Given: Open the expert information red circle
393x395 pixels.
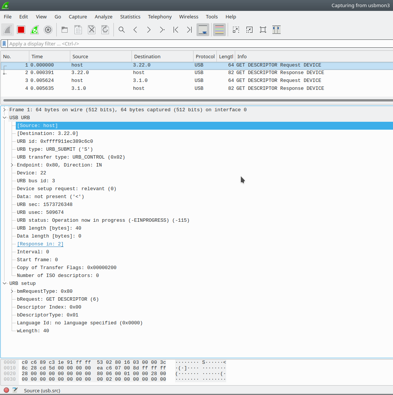Looking at the screenshot, I should click(x=6, y=390).
